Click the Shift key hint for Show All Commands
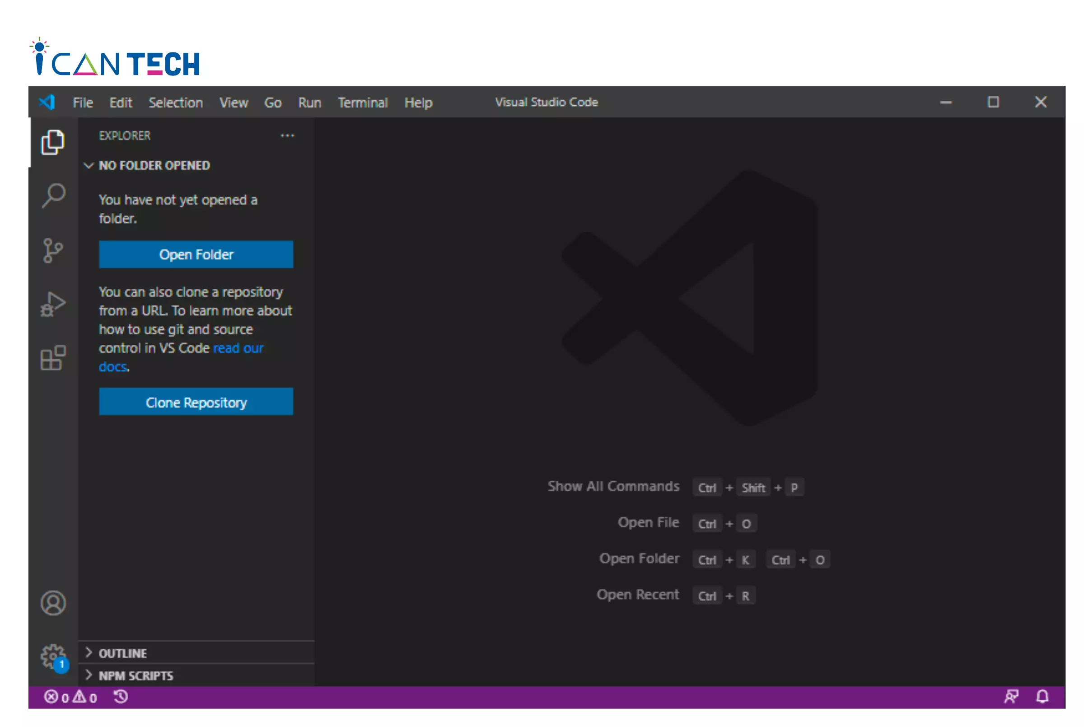 (753, 488)
